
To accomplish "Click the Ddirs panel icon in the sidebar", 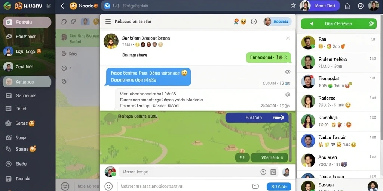I will (9, 109).
